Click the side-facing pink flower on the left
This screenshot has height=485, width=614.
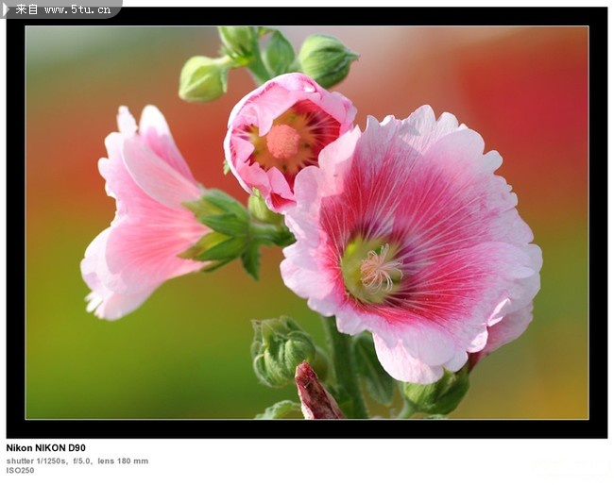click(142, 217)
